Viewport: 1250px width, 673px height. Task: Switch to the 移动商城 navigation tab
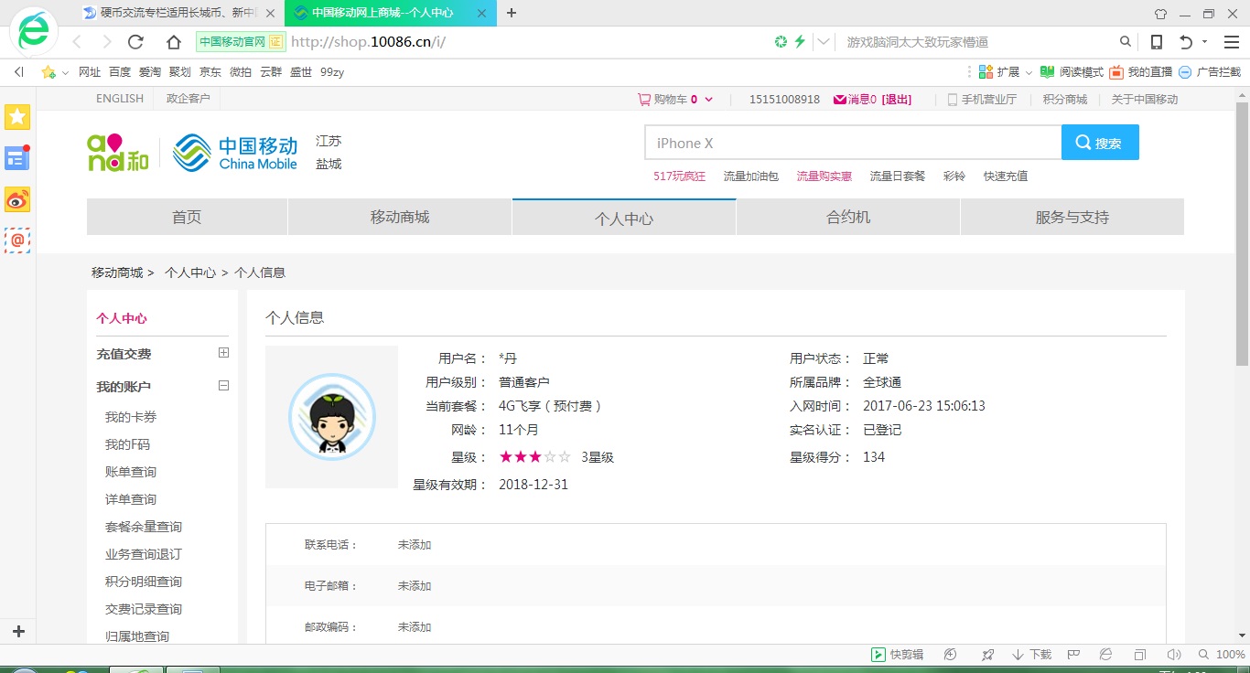point(399,218)
